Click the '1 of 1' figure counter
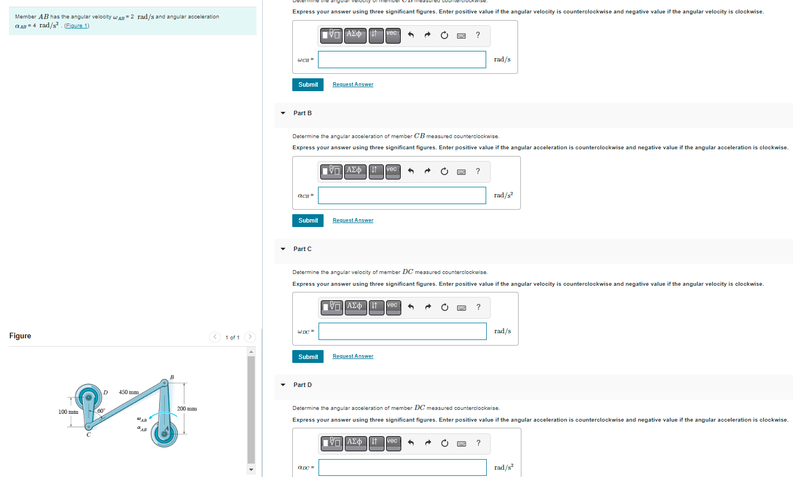Screen dimensions: 793x477 click(x=232, y=337)
